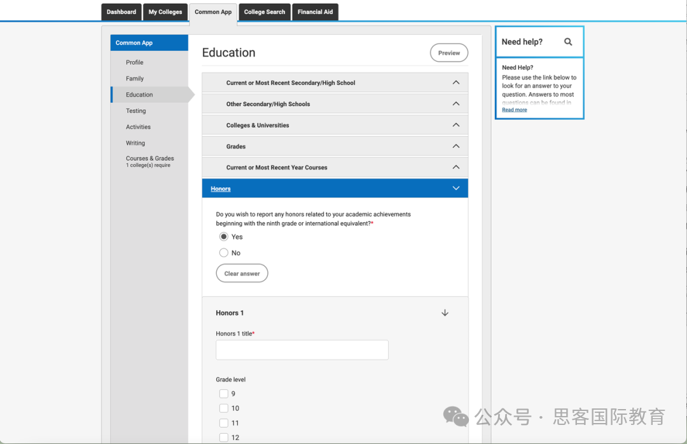Screen dimensions: 687x444
Task: Click the Honors 1 title input field
Action: tap(302, 350)
